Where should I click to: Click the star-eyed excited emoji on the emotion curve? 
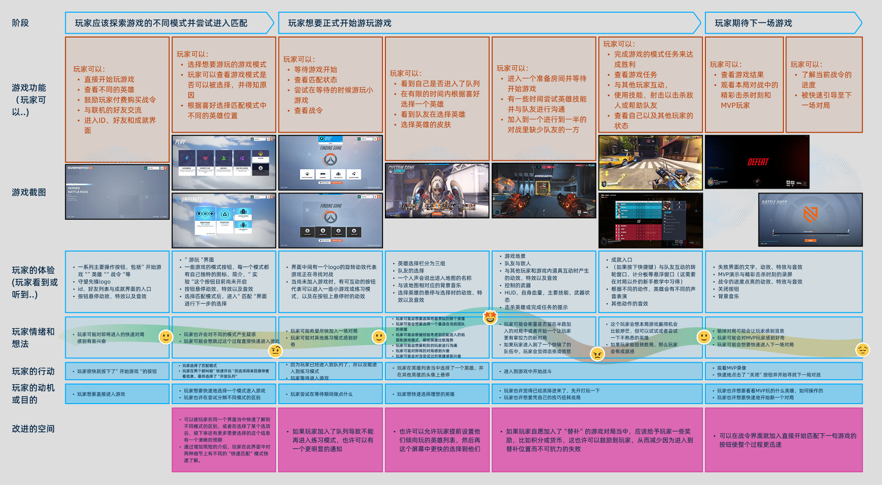[x=490, y=317]
